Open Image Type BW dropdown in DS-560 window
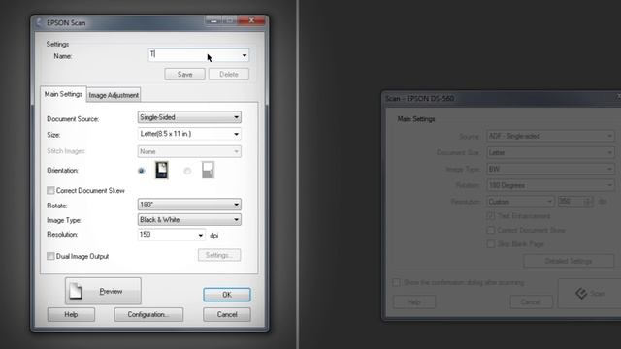 coord(550,169)
